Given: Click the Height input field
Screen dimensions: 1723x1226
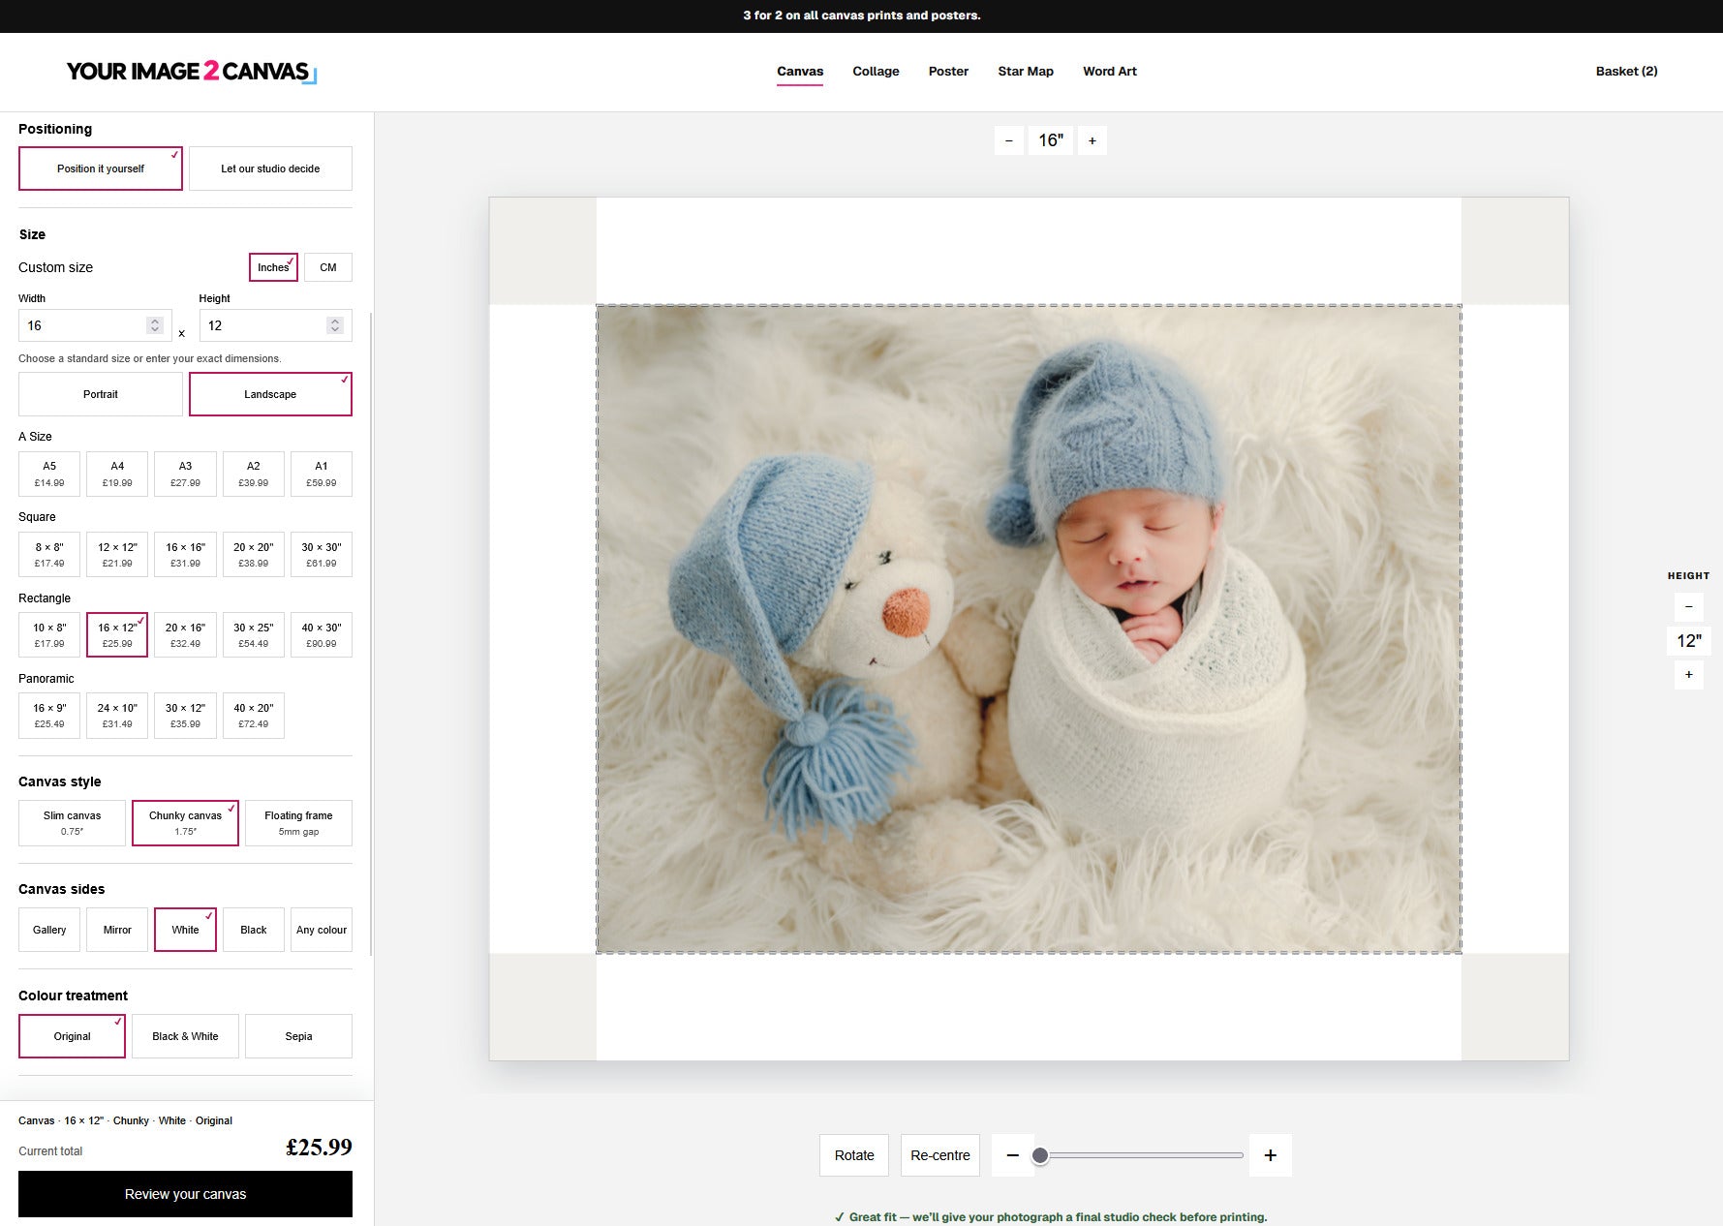Looking at the screenshot, I should tap(275, 325).
